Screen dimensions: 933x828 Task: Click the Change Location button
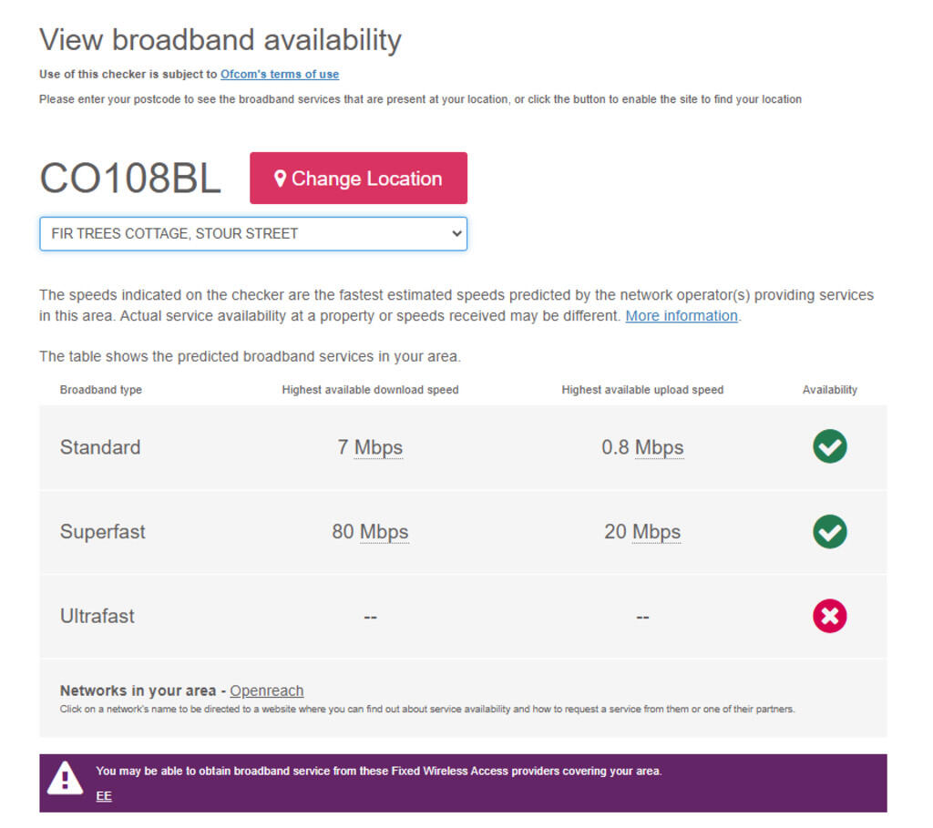point(358,179)
